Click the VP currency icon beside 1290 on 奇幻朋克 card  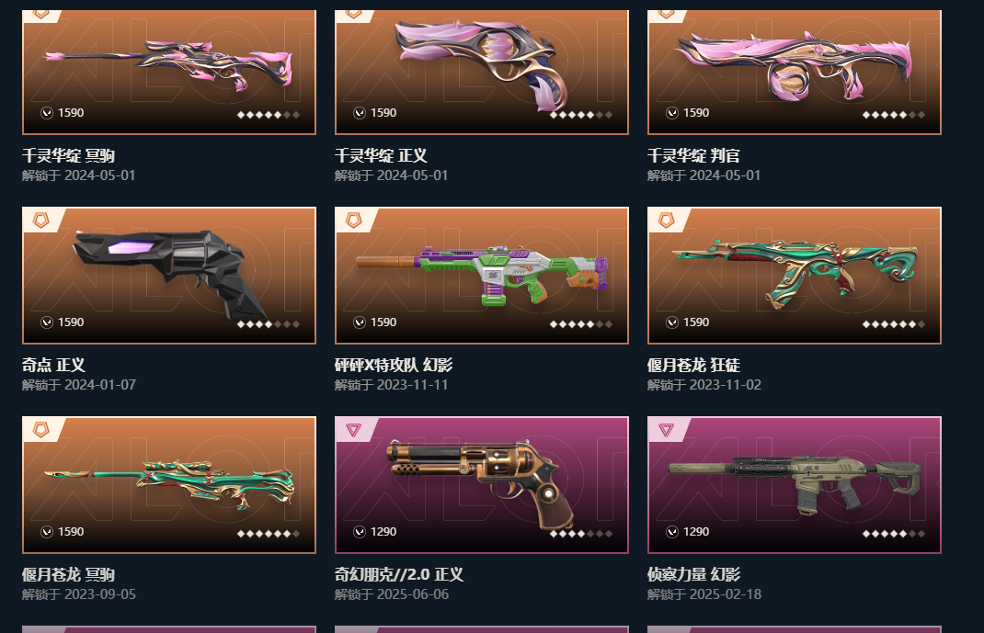(360, 531)
